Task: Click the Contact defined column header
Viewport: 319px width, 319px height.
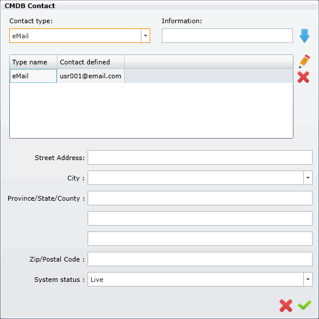Action: tap(90, 62)
